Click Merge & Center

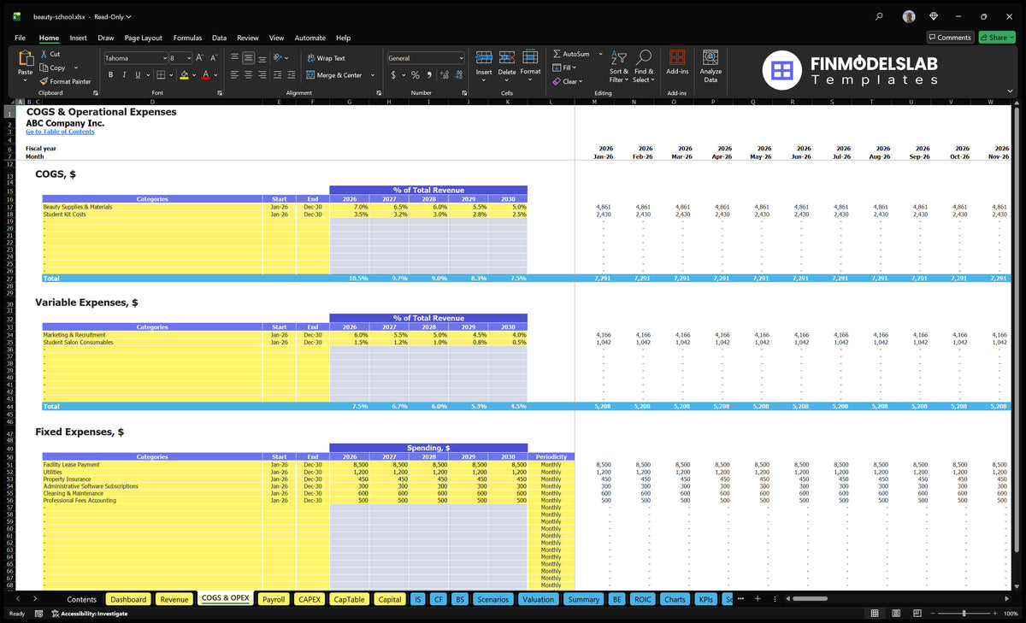pos(334,75)
